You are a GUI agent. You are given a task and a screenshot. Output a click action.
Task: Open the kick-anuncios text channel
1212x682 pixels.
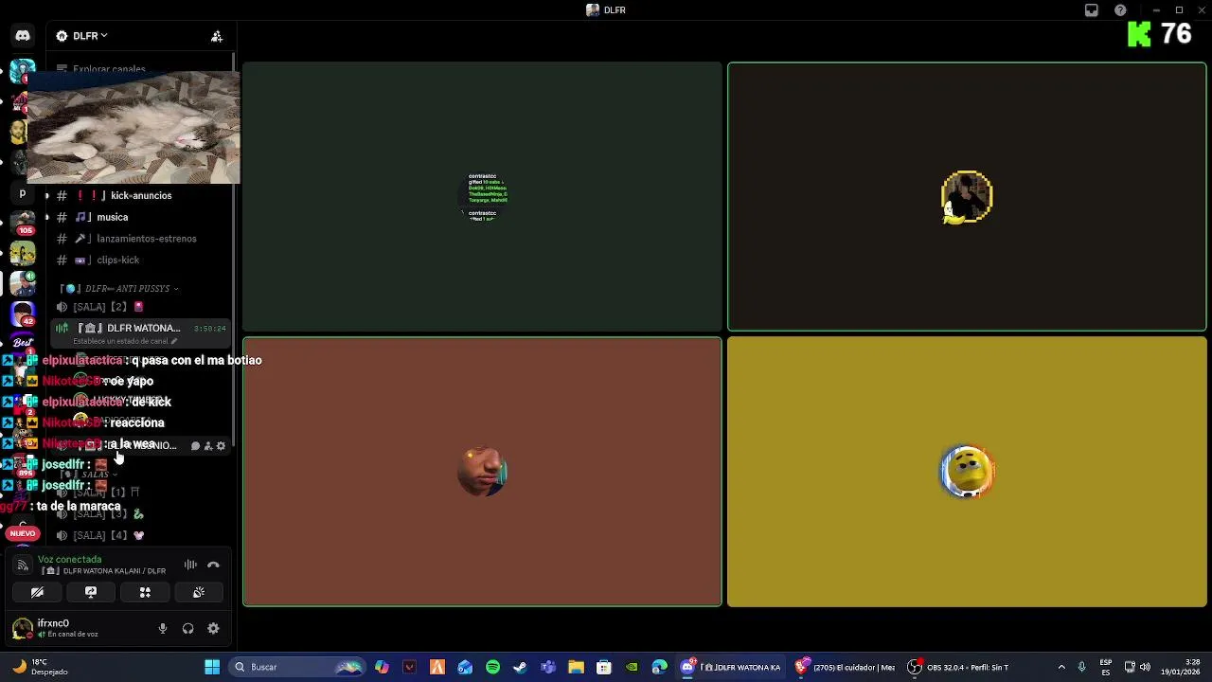(x=139, y=196)
